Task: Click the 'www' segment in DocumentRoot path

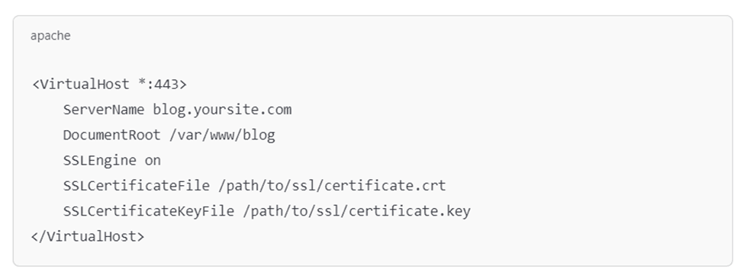Action: (x=222, y=136)
